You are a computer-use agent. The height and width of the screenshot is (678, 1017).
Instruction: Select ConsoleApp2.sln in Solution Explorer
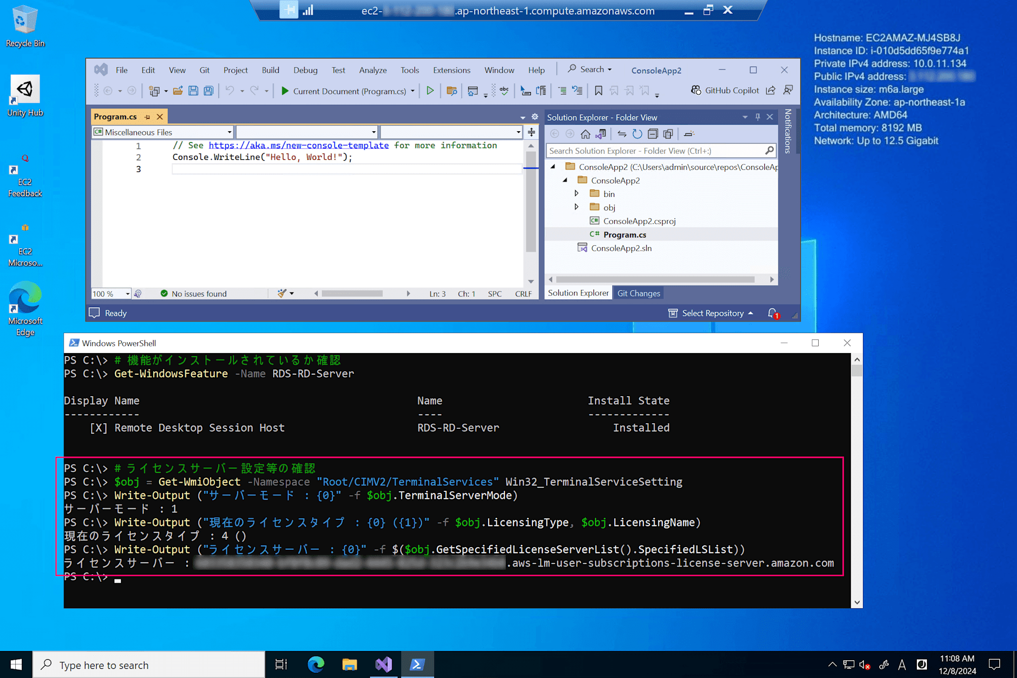tap(621, 248)
